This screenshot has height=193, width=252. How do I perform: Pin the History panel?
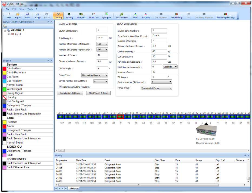[245, 155]
